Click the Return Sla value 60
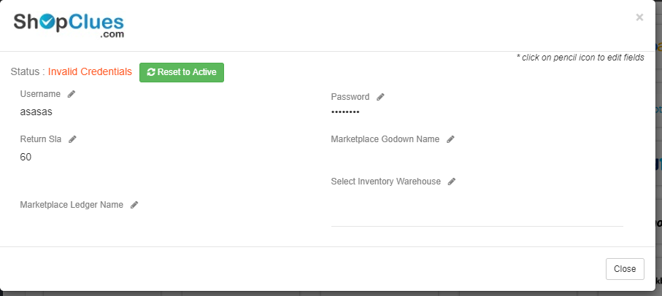The width and height of the screenshot is (662, 296). pyautogui.click(x=26, y=157)
